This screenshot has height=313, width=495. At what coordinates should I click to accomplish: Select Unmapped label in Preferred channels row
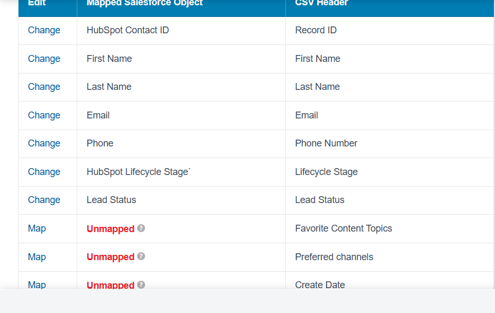click(x=110, y=257)
